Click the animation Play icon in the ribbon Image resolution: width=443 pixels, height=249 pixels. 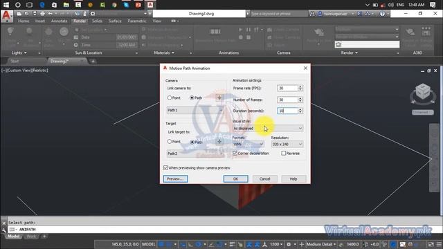coord(240,29)
